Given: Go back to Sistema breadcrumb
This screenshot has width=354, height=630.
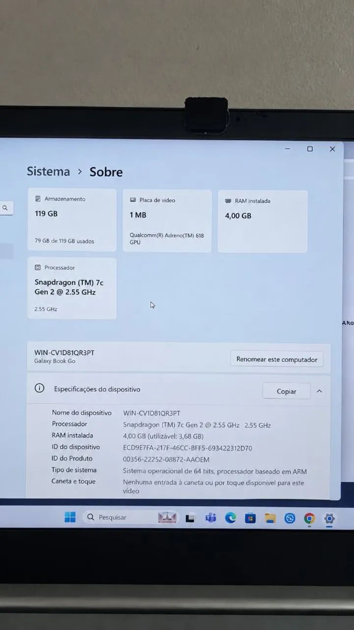Looking at the screenshot, I should [x=48, y=171].
